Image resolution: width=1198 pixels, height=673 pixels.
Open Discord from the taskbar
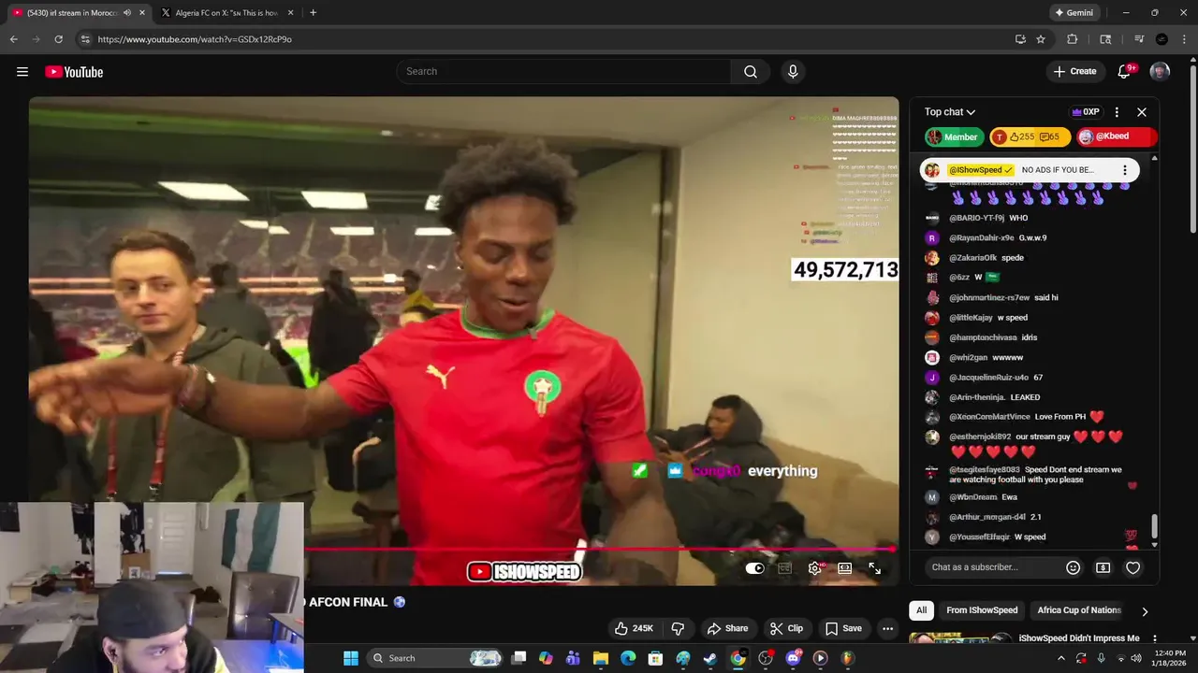coord(793,658)
